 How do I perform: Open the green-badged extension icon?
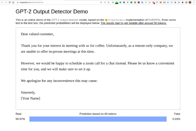point(117,3)
